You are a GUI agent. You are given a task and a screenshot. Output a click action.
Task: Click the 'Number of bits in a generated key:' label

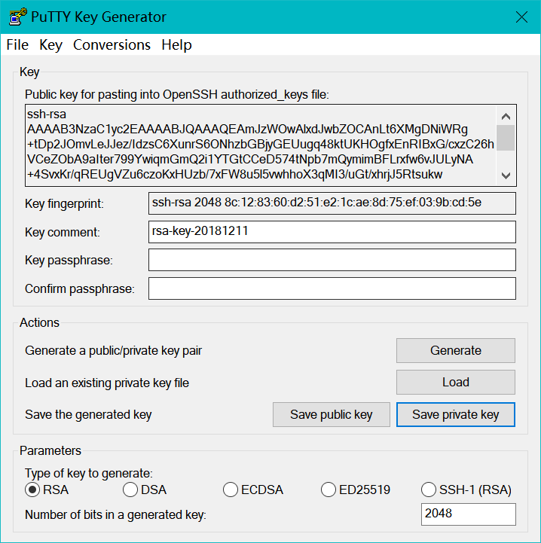115,515
